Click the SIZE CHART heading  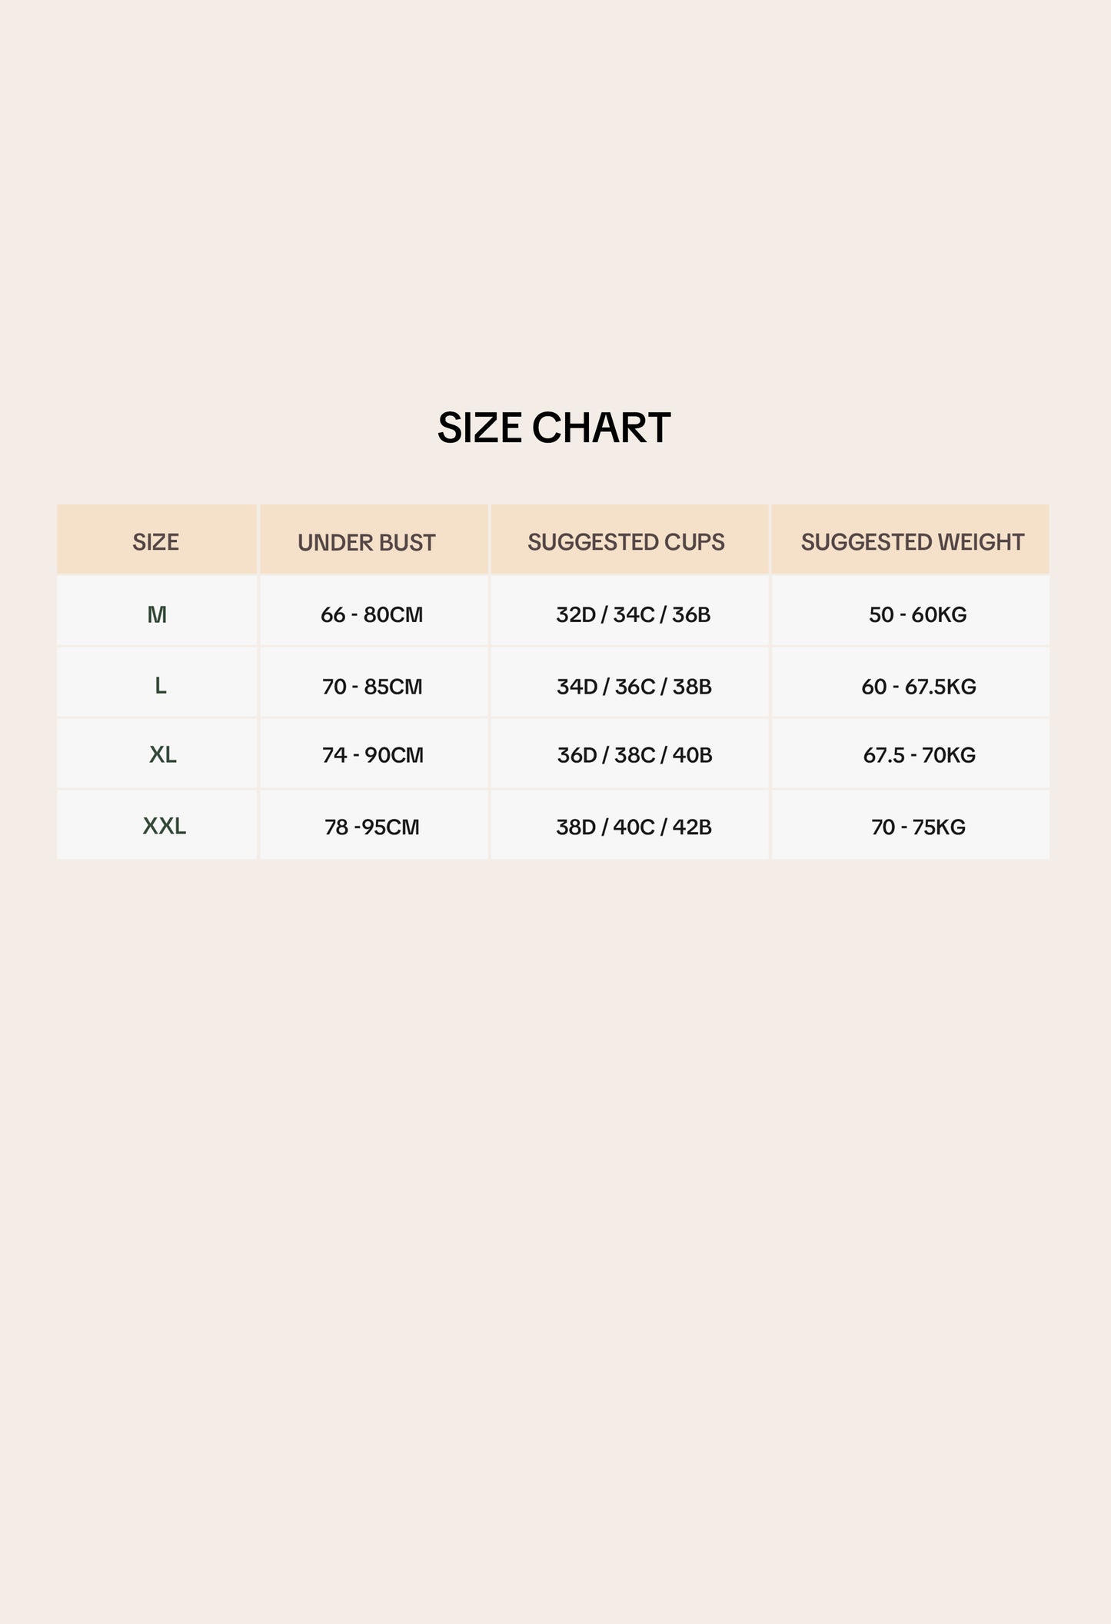(554, 428)
